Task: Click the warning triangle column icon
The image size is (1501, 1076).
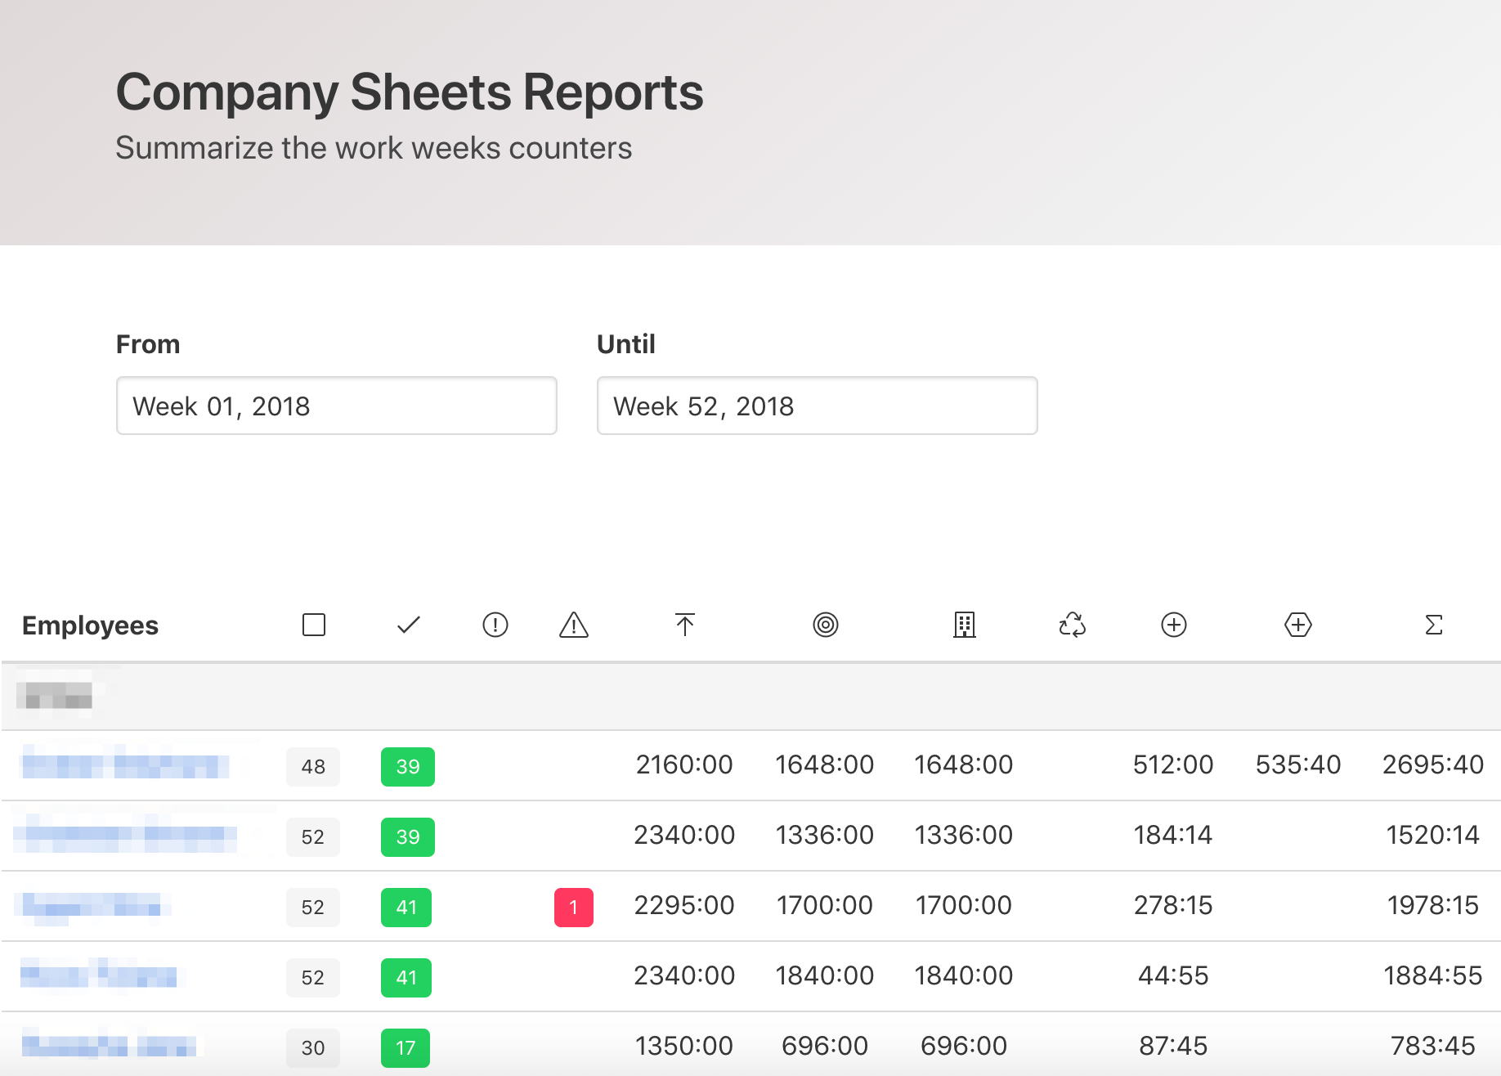Action: (574, 625)
